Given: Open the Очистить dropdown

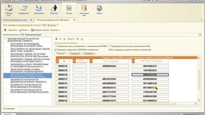Looking at the screenshot, I should (x=55, y=30).
